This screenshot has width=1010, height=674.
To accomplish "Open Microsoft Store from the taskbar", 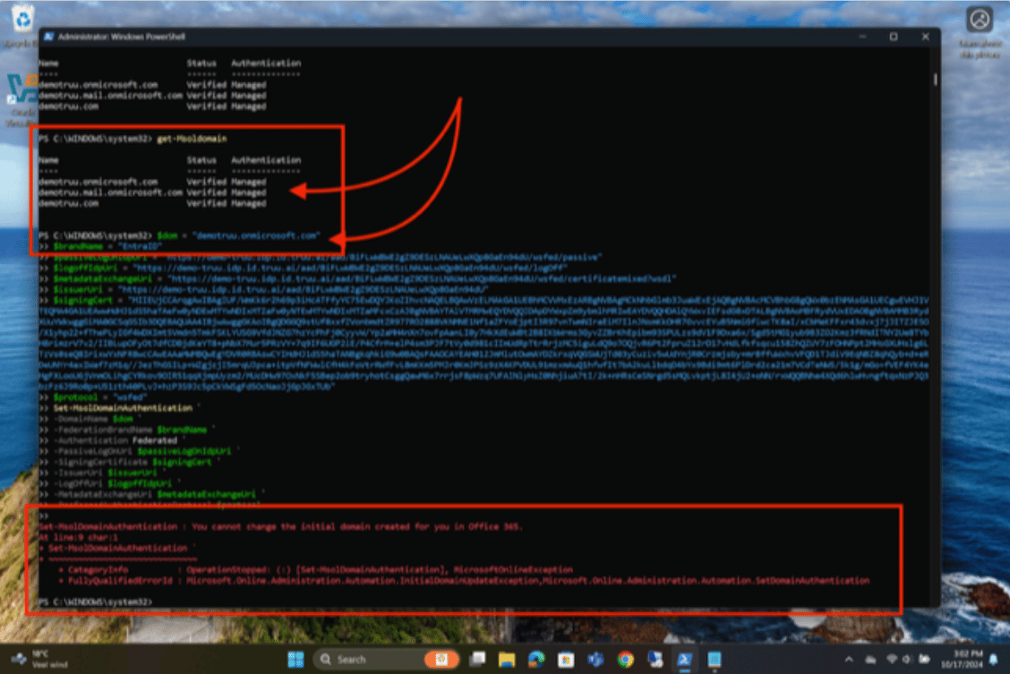I will point(566,659).
